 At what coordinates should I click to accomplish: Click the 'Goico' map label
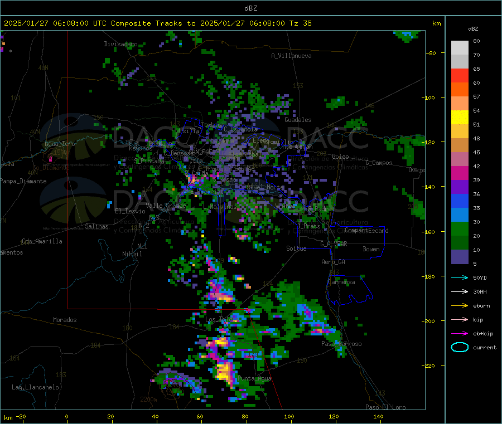pos(340,157)
